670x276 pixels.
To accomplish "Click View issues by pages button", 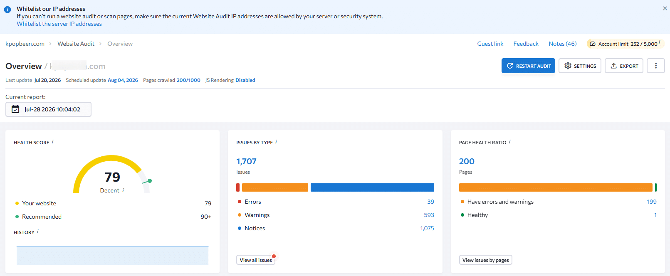I will pyautogui.click(x=485, y=260).
